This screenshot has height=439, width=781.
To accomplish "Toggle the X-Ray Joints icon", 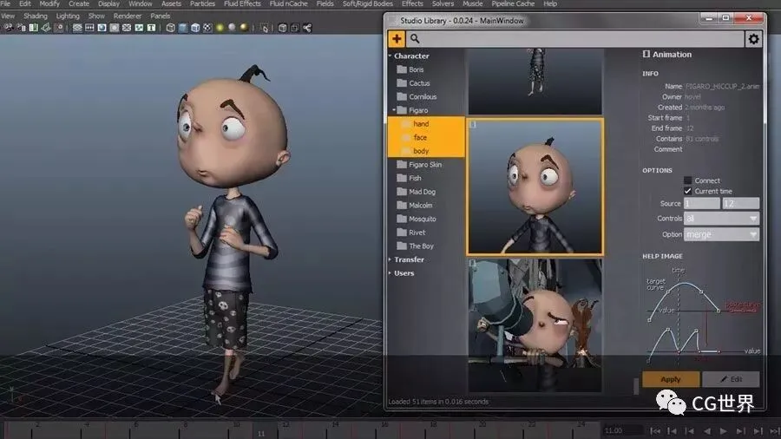I will (307, 28).
